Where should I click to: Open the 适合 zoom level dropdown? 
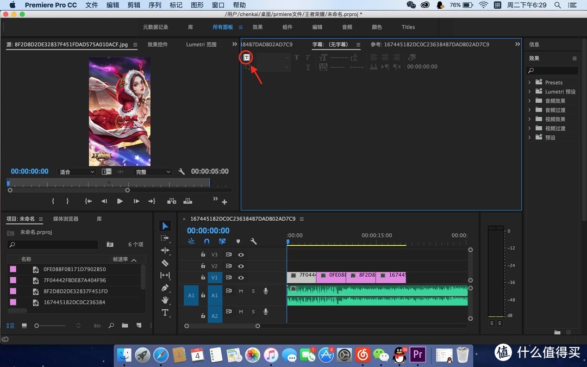coord(77,172)
